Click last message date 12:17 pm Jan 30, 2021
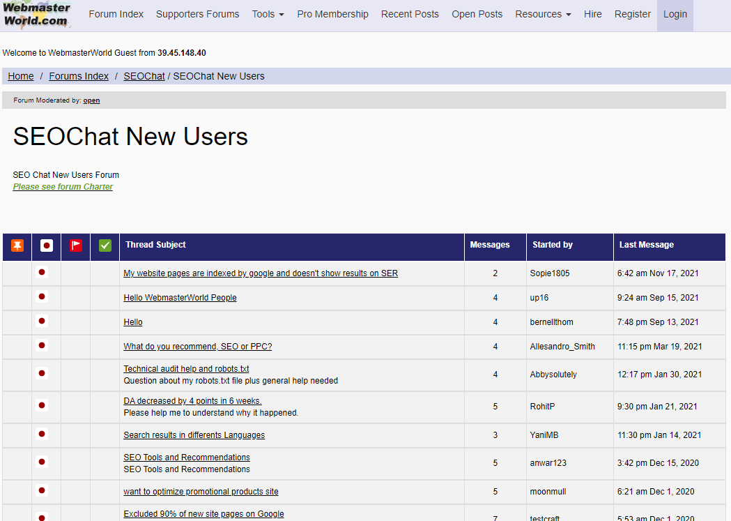 (x=660, y=375)
